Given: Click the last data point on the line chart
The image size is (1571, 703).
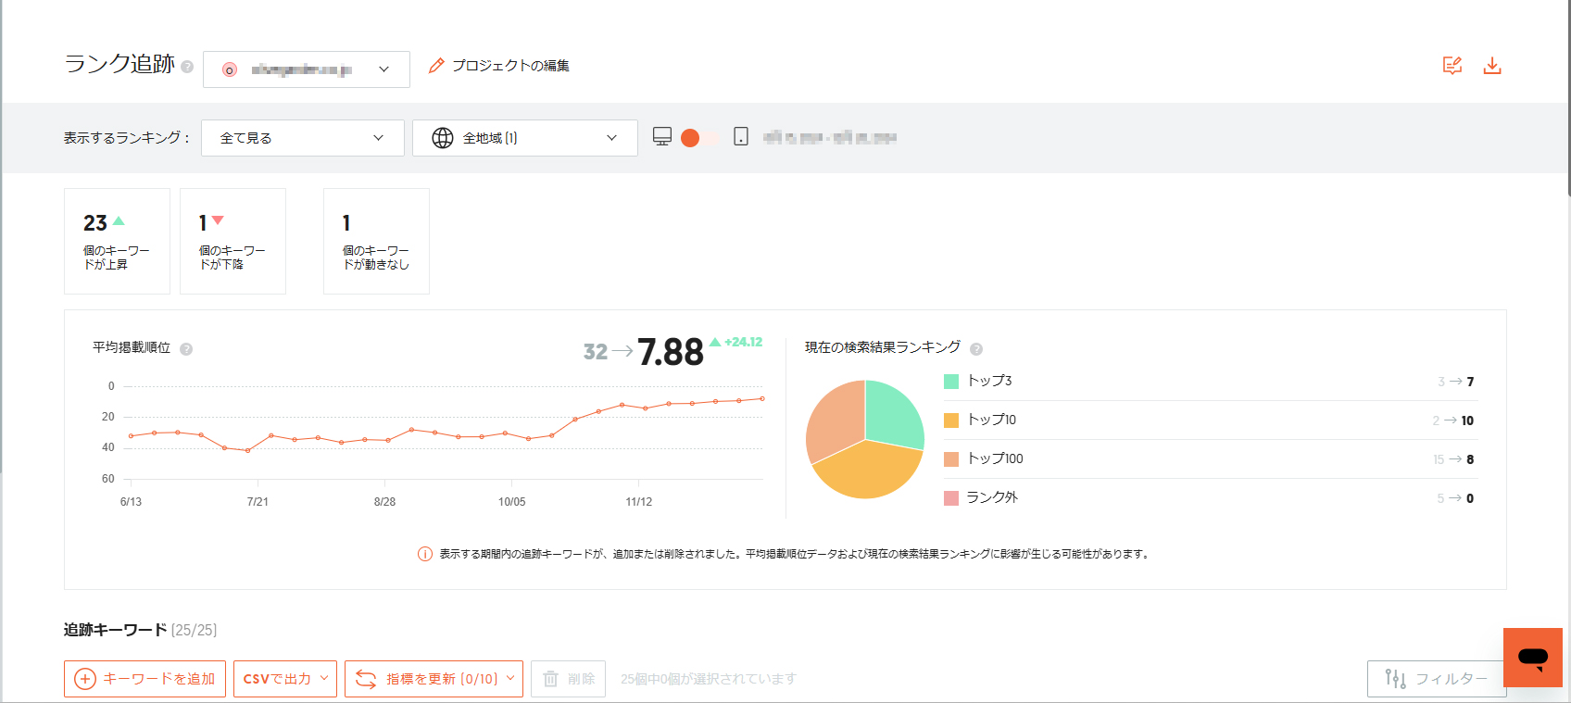Looking at the screenshot, I should 762,398.
